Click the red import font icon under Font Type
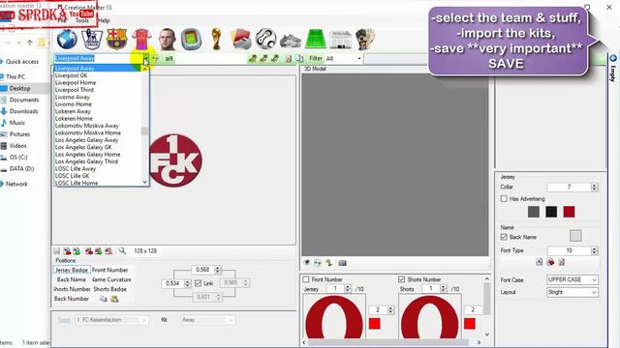This screenshot has width=620, height=348. [x=550, y=262]
